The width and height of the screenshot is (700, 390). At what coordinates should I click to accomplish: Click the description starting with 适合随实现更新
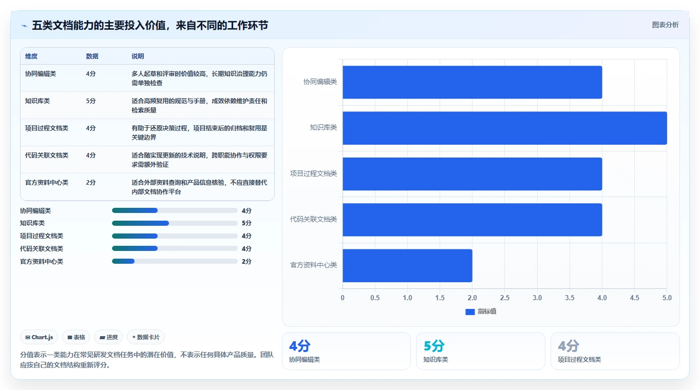tap(199, 160)
